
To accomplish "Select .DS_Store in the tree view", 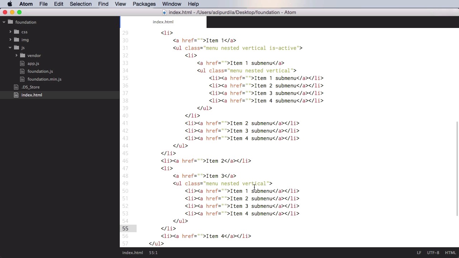I will (x=30, y=87).
